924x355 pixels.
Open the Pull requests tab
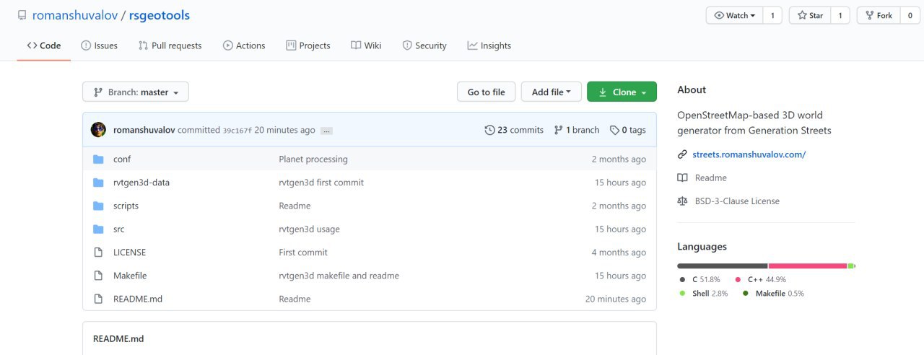pos(170,45)
